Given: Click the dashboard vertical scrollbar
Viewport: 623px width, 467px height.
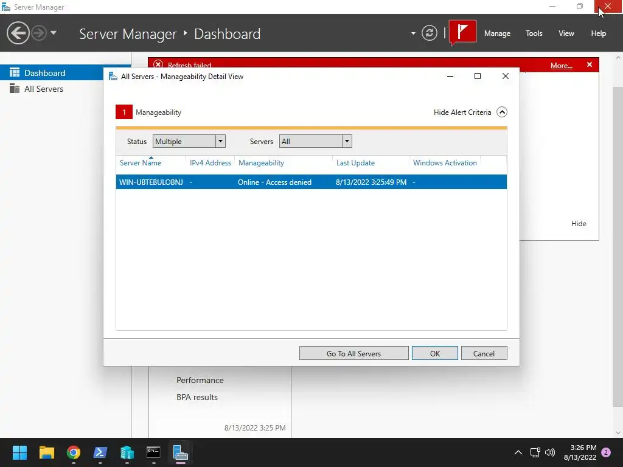Looking at the screenshot, I should [618, 246].
